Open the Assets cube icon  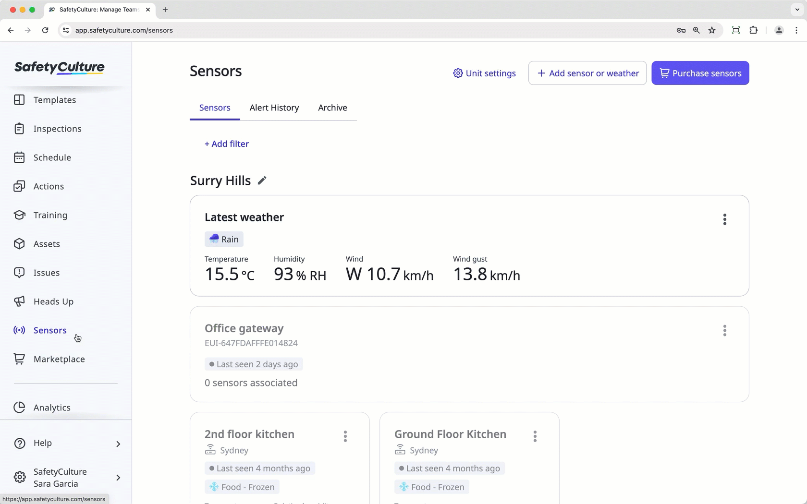click(19, 244)
